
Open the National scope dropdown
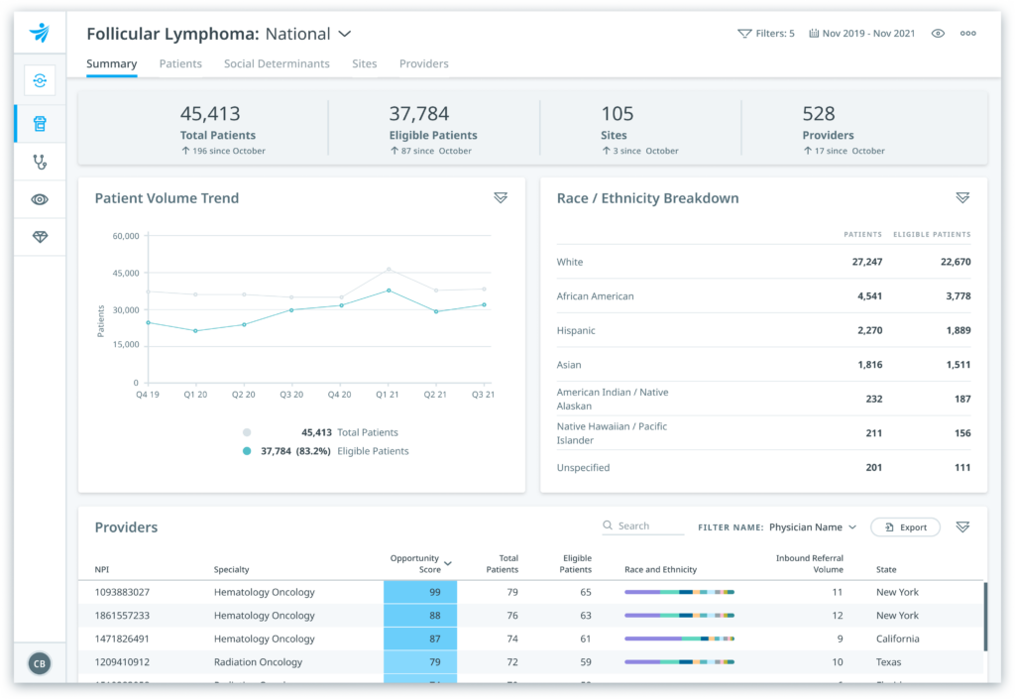click(345, 33)
